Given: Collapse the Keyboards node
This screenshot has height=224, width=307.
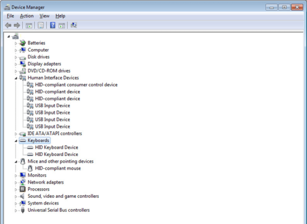Looking at the screenshot, I should coord(16,141).
